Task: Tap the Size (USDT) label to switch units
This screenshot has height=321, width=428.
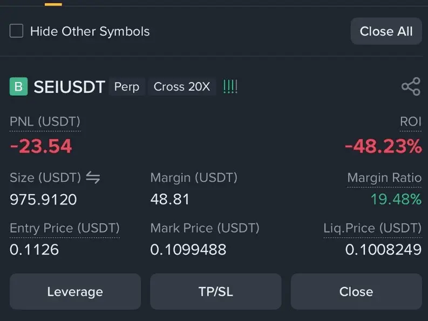Action: [x=45, y=177]
